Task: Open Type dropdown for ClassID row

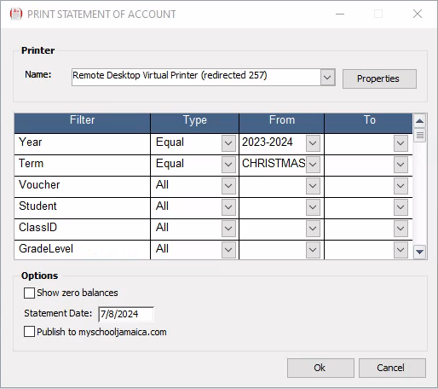Action: click(228, 229)
